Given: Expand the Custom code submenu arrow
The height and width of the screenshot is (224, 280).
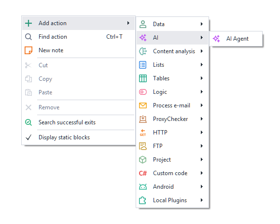Looking at the screenshot, I should 202,173.
